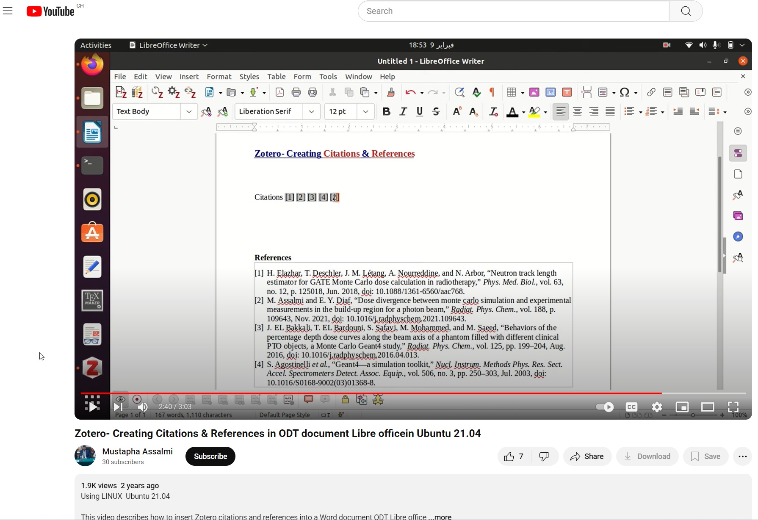Center align the paragraph
Screen dimensions: 758x520
click(x=577, y=112)
